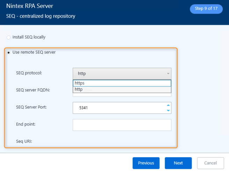Click the End point label text

pos(25,124)
